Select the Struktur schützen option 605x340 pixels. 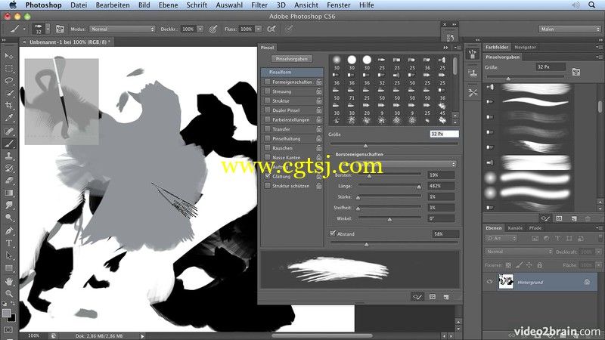pos(291,185)
